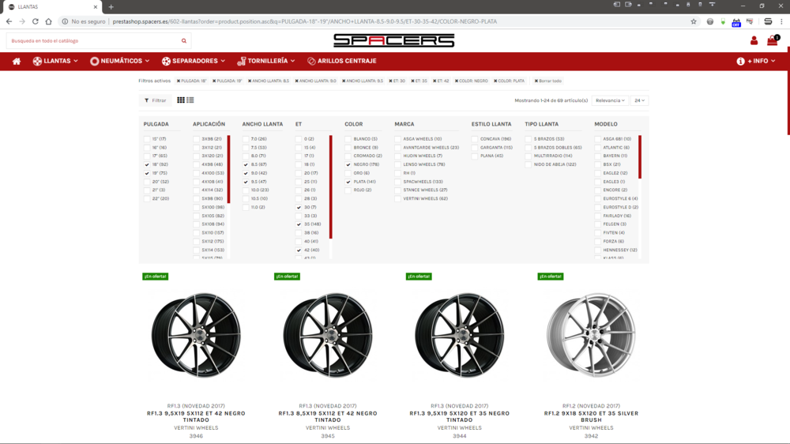This screenshot has width=790, height=444.
Task: Close the LLANTAS browser tab
Action: (x=96, y=7)
